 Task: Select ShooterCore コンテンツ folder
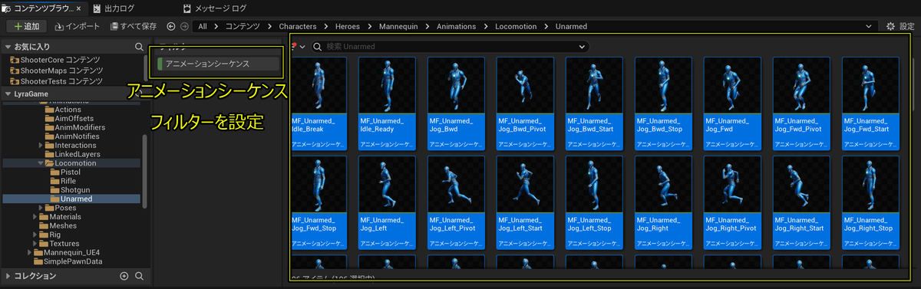click(56, 60)
